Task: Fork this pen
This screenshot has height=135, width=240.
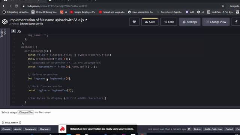Action: 169,22
